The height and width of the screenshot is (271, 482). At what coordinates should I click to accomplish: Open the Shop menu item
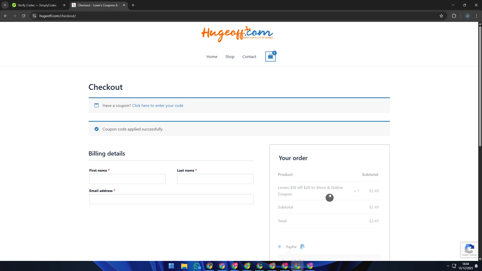[230, 57]
